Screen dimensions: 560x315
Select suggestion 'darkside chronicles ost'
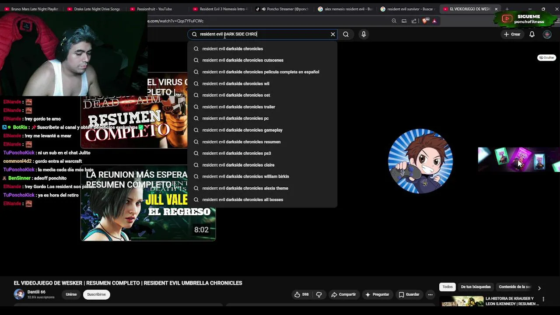[x=262, y=95]
